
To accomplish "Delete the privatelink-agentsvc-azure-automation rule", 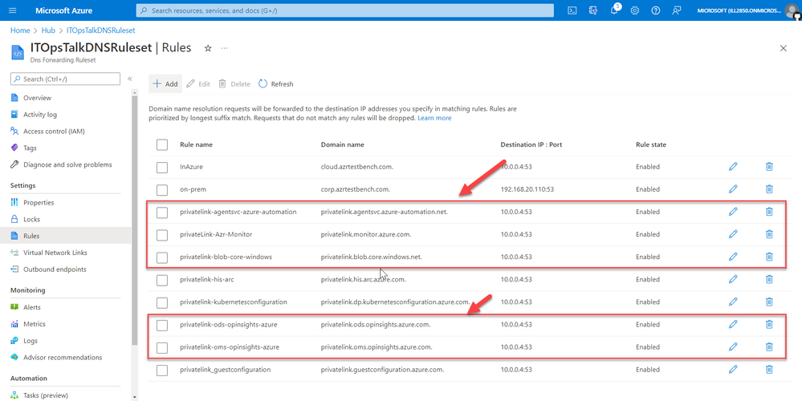I will [x=769, y=212].
